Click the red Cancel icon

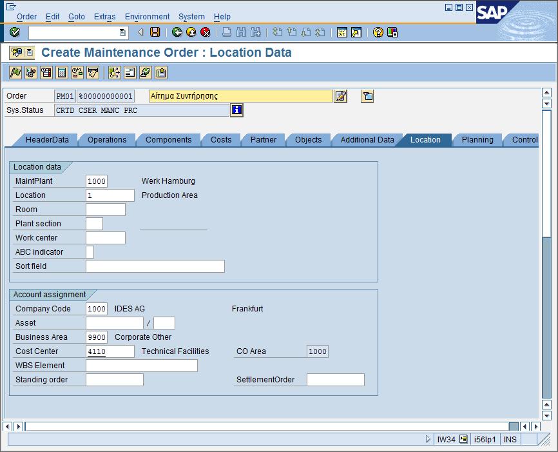(x=206, y=32)
